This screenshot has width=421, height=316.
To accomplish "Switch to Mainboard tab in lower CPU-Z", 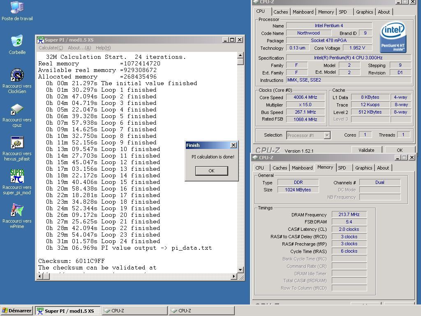I will (x=302, y=168).
